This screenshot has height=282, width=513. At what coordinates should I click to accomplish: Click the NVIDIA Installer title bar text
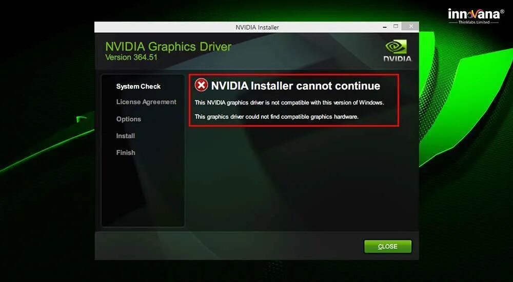(257, 28)
